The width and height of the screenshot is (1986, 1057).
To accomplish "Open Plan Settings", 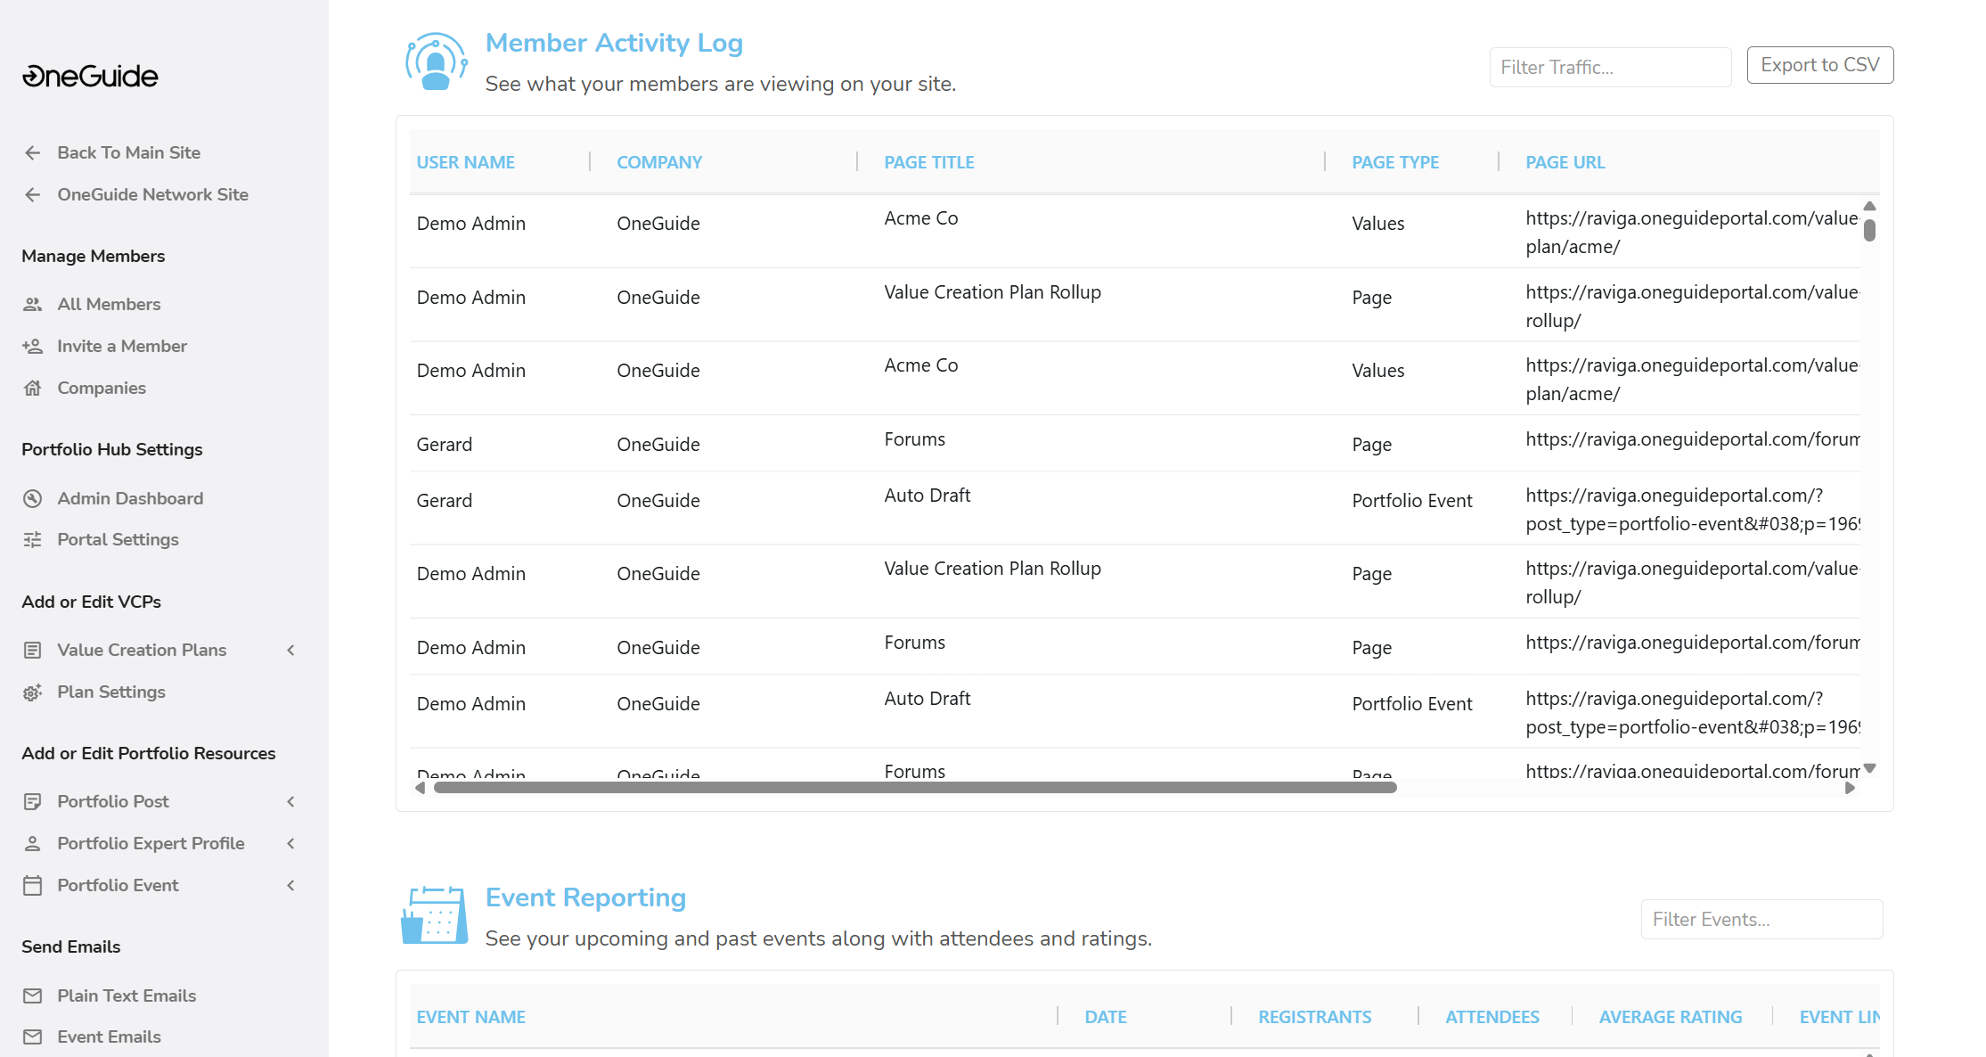I will [x=111, y=692].
